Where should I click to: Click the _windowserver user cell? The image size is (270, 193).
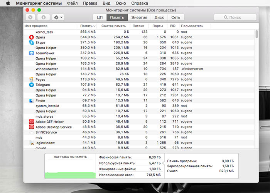tap(192, 69)
